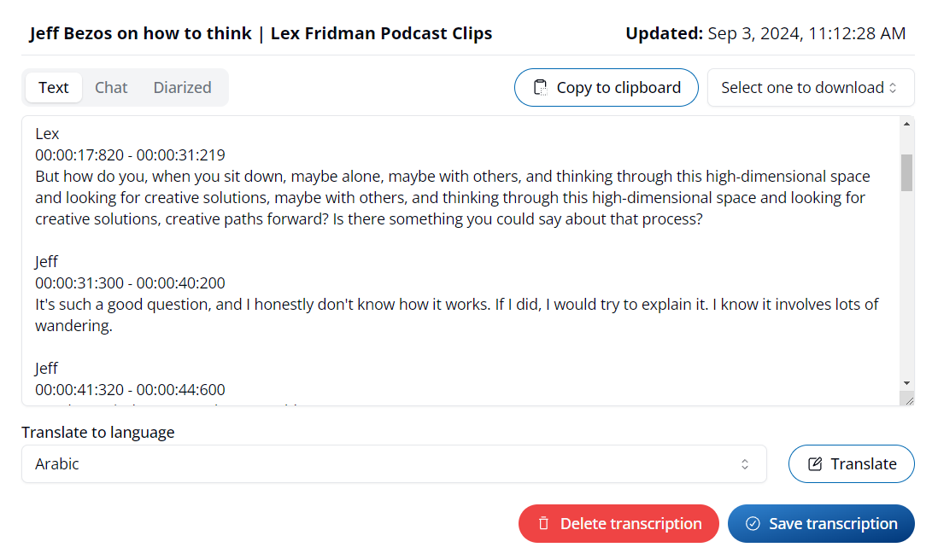
Task: Switch to the Text tab
Action: coord(54,87)
